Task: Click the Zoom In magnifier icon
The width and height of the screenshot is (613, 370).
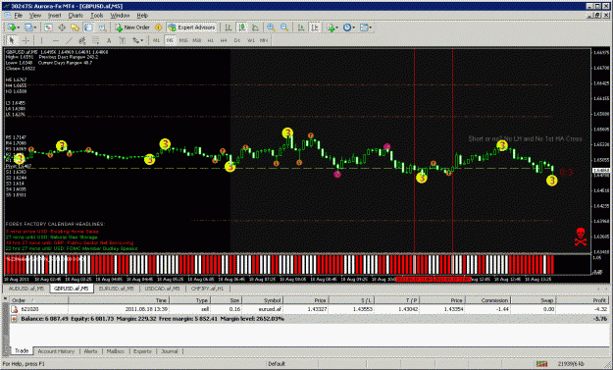Action: (271, 27)
